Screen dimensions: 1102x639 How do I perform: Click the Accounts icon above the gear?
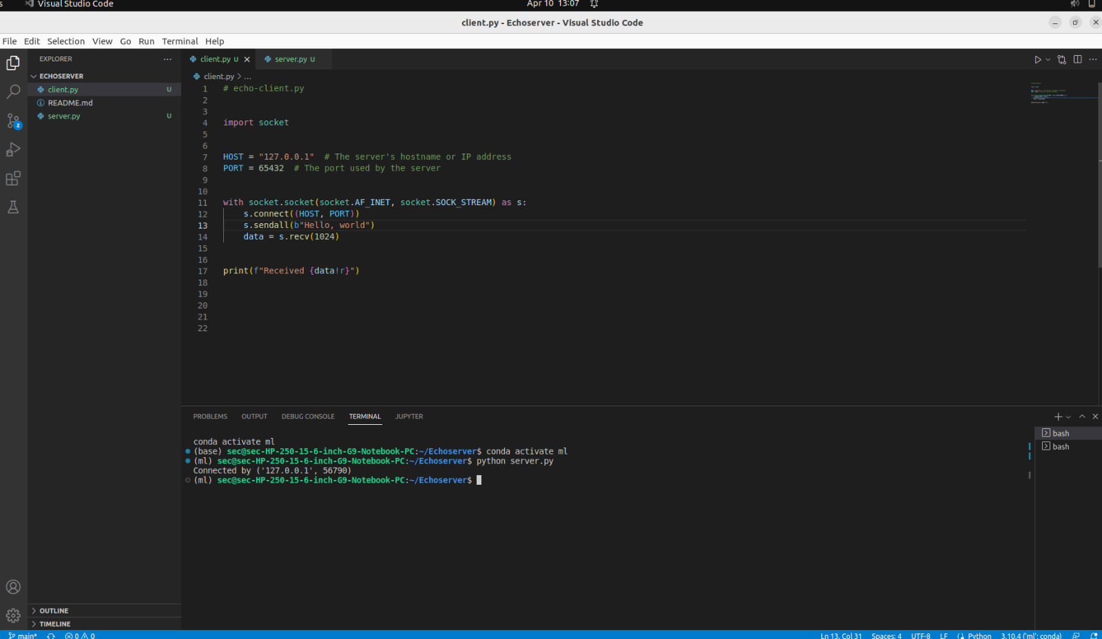coord(13,586)
